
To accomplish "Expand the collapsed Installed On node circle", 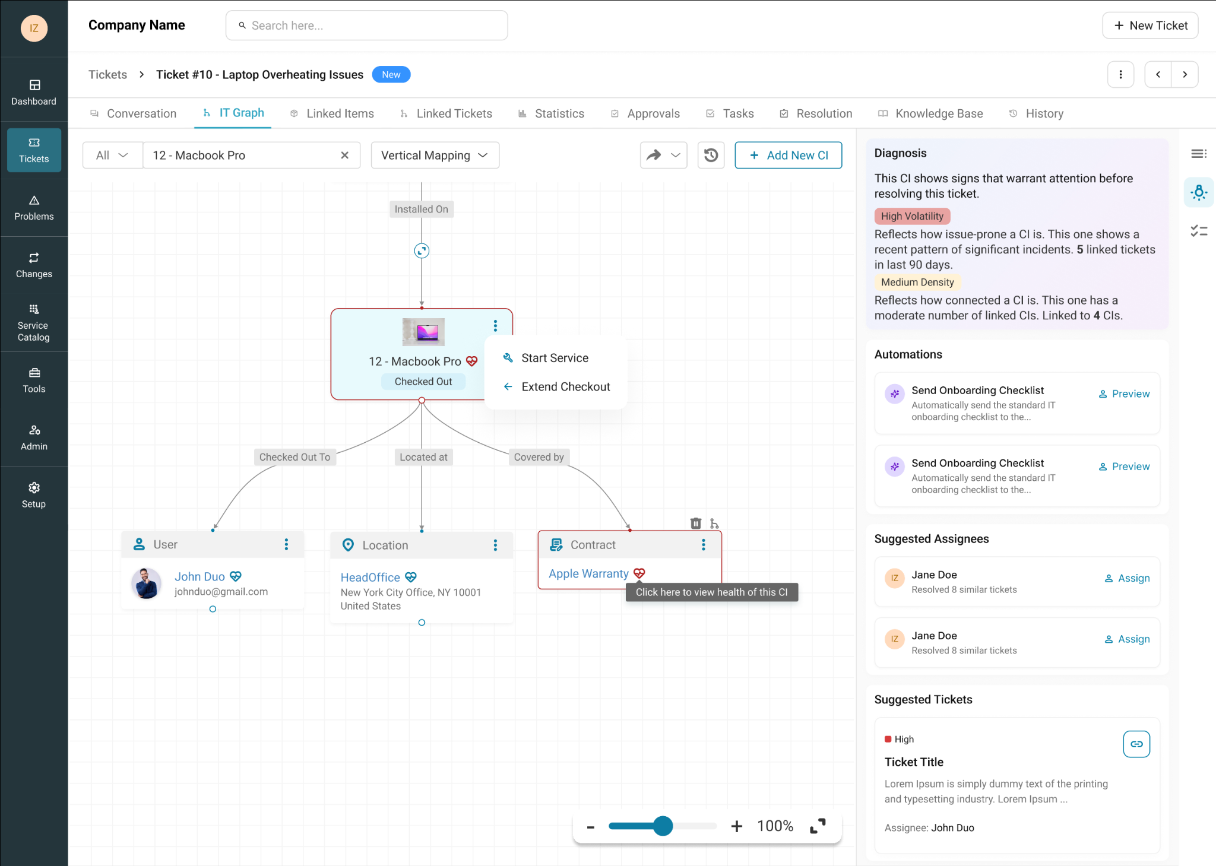I will point(422,250).
